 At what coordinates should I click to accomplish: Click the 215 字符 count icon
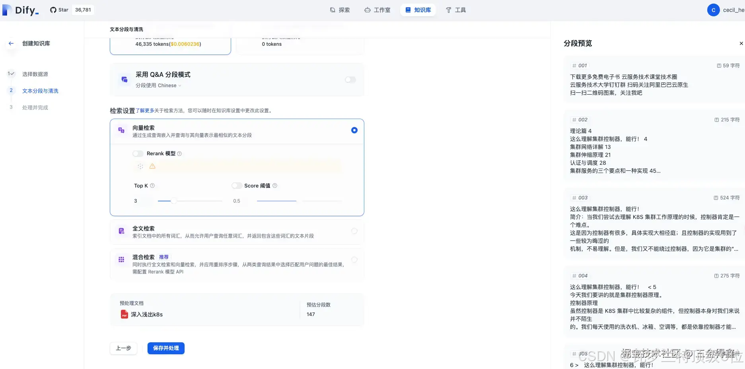pyautogui.click(x=717, y=120)
